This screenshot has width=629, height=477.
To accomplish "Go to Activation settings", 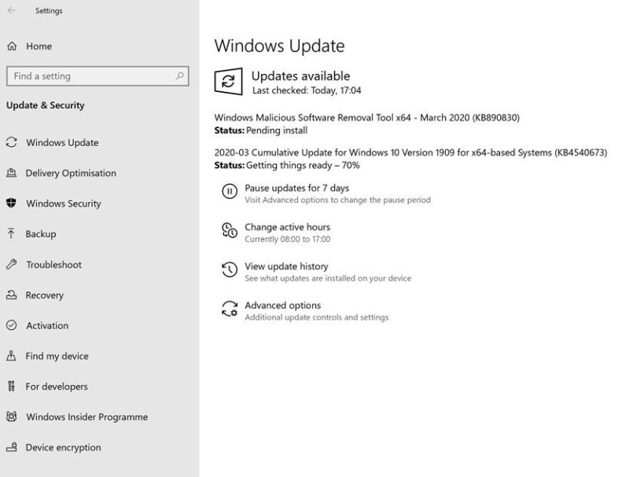I will (47, 325).
